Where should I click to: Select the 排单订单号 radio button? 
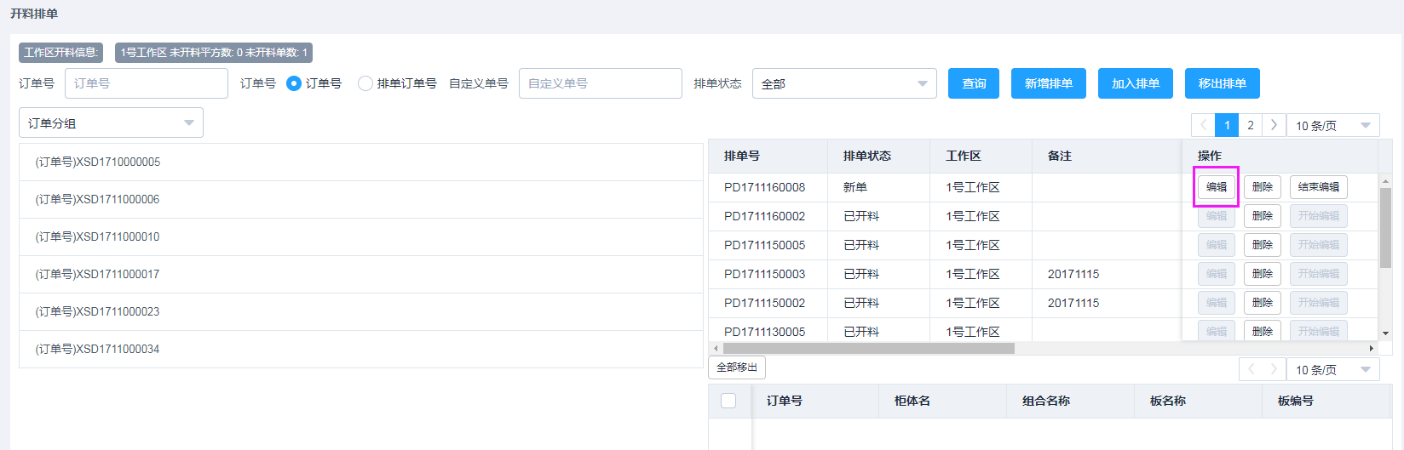click(365, 83)
